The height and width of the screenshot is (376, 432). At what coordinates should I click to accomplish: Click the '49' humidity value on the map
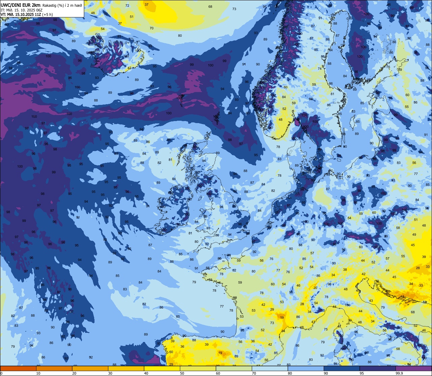(414, 235)
